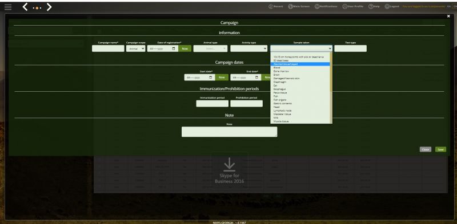Select 'Brain' sample option
Screen dimensions: 457x224
tap(300, 75)
